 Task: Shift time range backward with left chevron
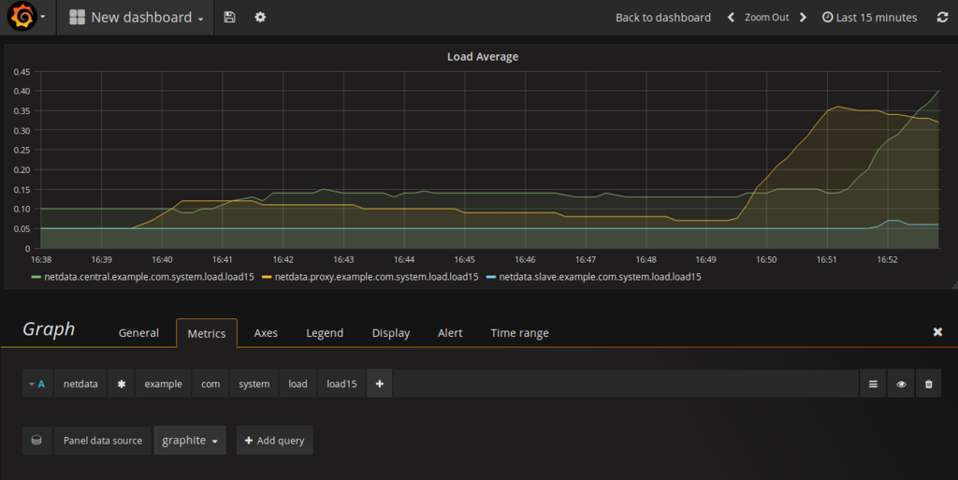pyautogui.click(x=731, y=17)
